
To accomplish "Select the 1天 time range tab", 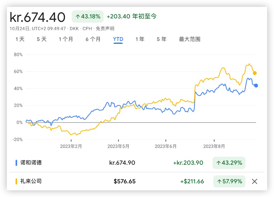I will [20, 39].
